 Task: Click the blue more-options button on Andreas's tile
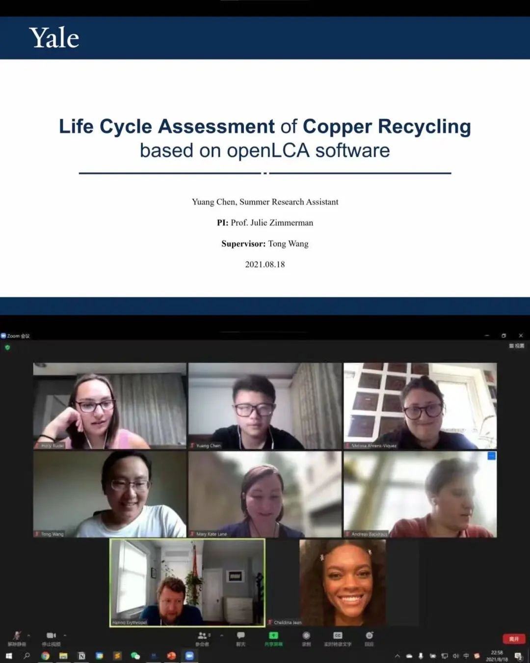point(491,456)
